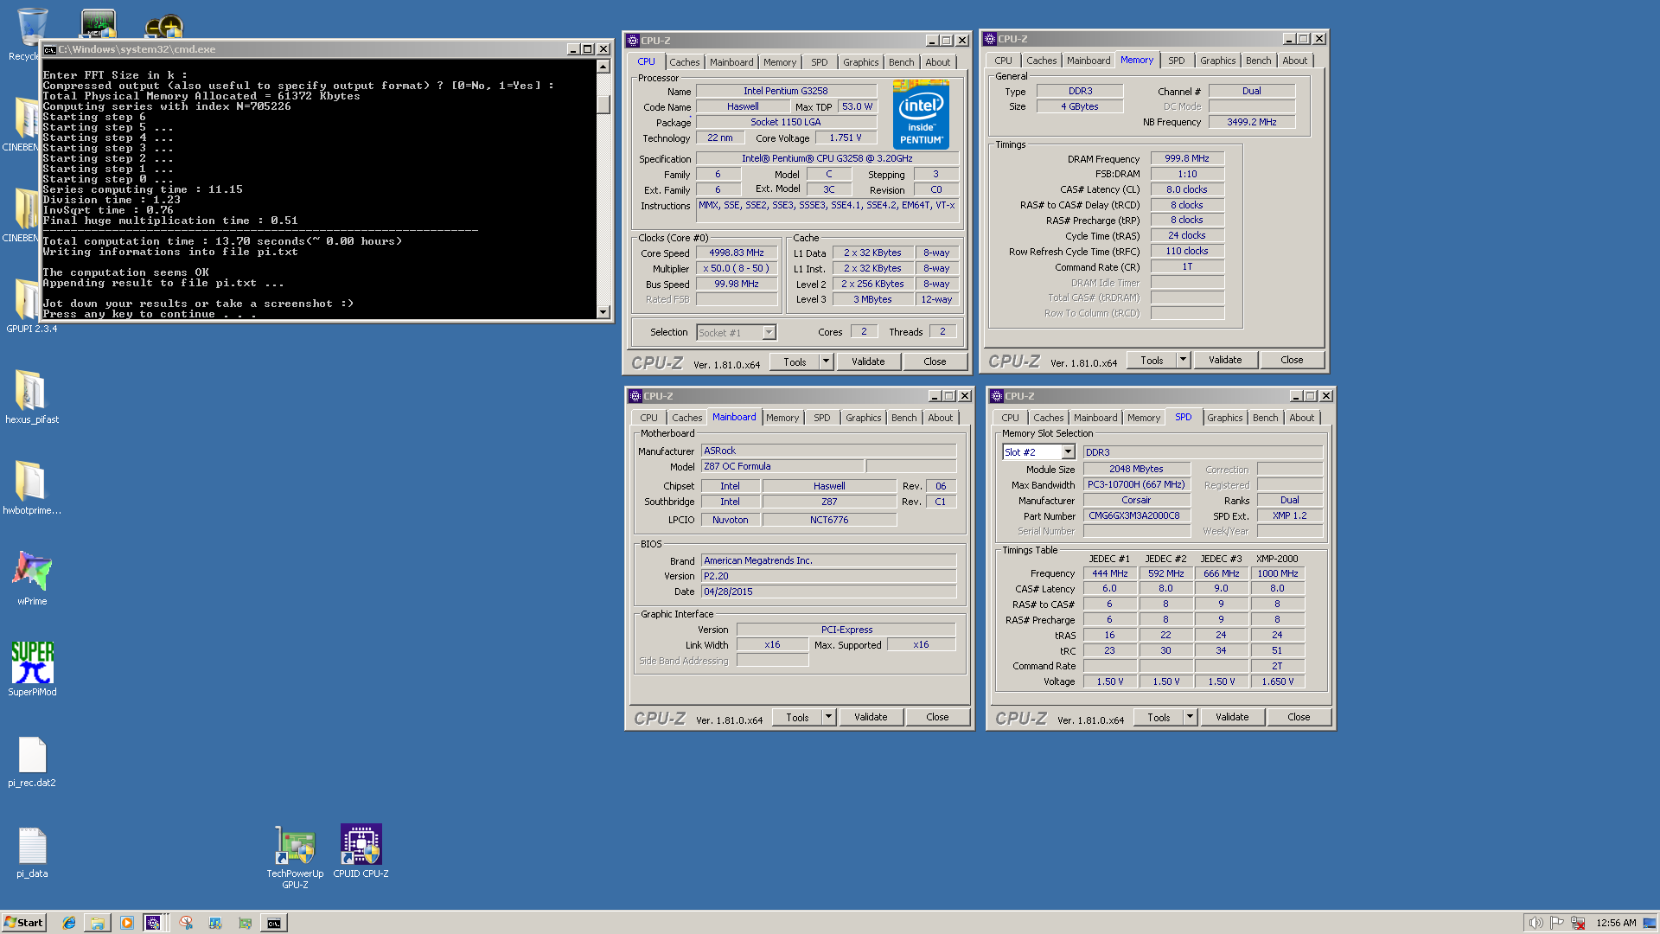This screenshot has width=1660, height=934.
Task: Open Windows Media Player from the taskbar
Action: tap(127, 923)
